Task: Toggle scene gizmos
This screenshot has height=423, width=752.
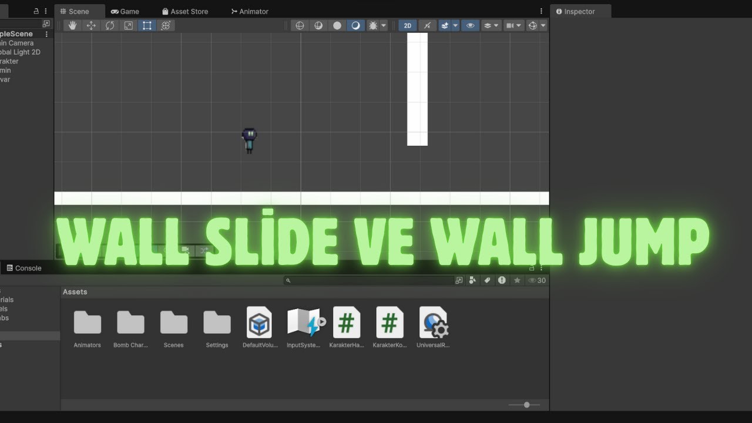Action: [x=532, y=25]
